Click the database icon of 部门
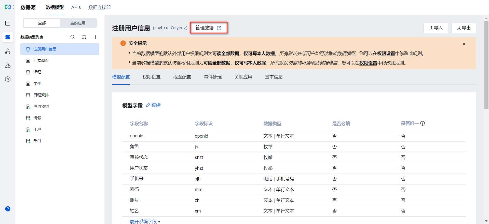 tap(28, 141)
